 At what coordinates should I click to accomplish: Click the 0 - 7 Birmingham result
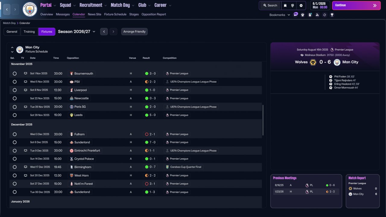150,167
